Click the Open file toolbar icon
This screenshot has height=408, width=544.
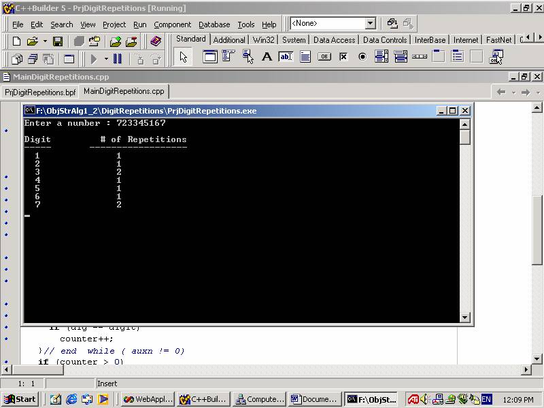pyautogui.click(x=32, y=41)
